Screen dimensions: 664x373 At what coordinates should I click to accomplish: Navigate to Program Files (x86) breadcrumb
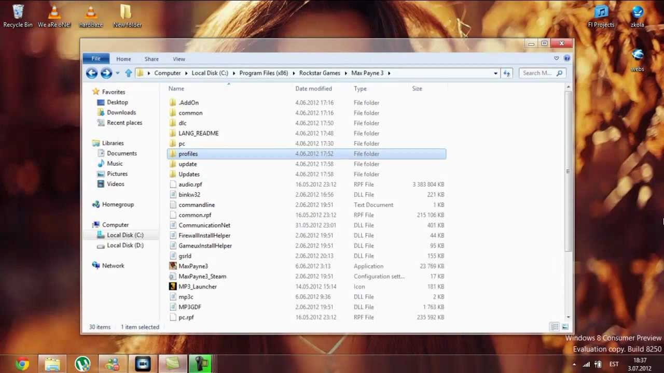(x=264, y=73)
